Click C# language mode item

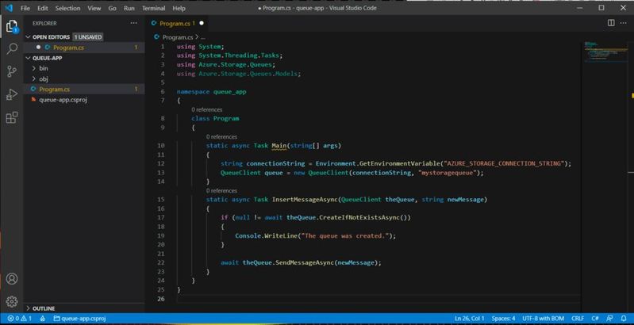point(595,319)
